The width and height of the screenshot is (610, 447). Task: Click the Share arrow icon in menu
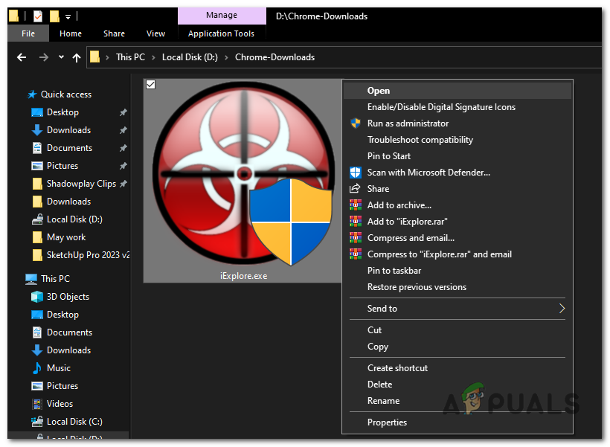click(x=355, y=189)
